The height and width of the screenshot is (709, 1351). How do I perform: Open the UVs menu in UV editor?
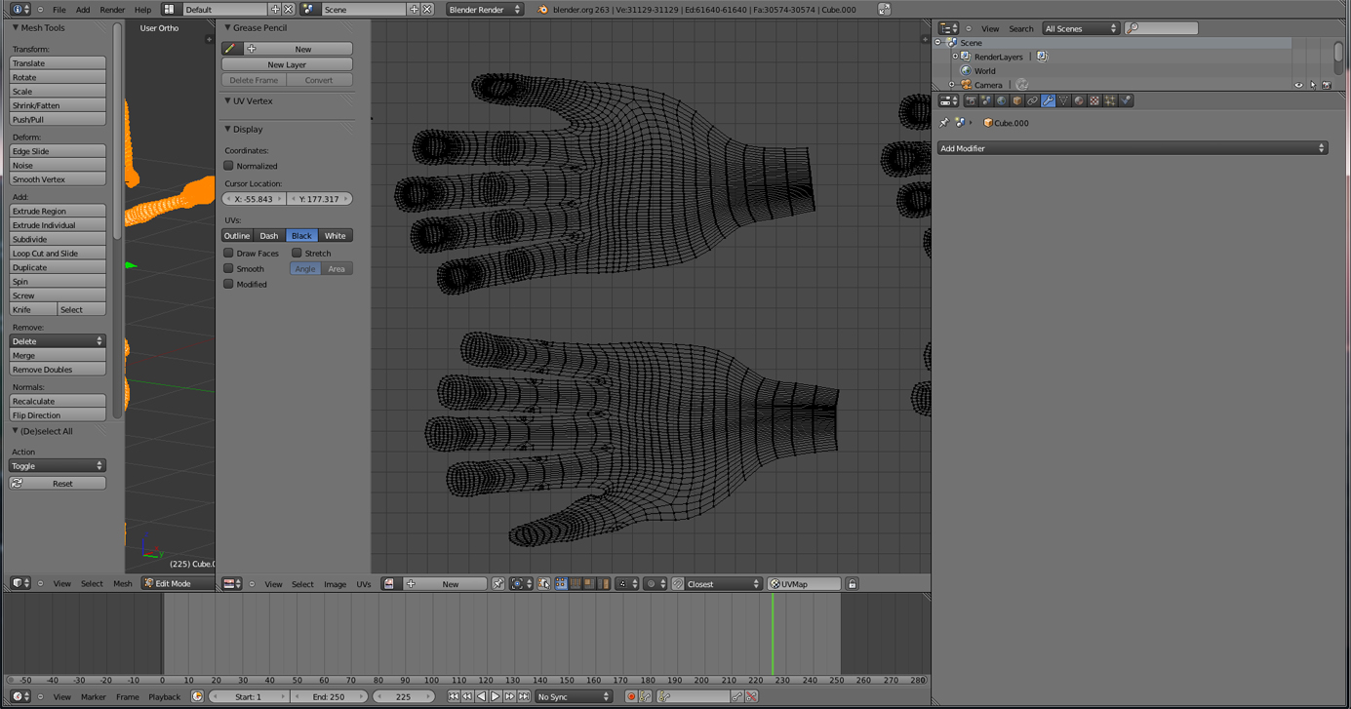[x=363, y=584]
